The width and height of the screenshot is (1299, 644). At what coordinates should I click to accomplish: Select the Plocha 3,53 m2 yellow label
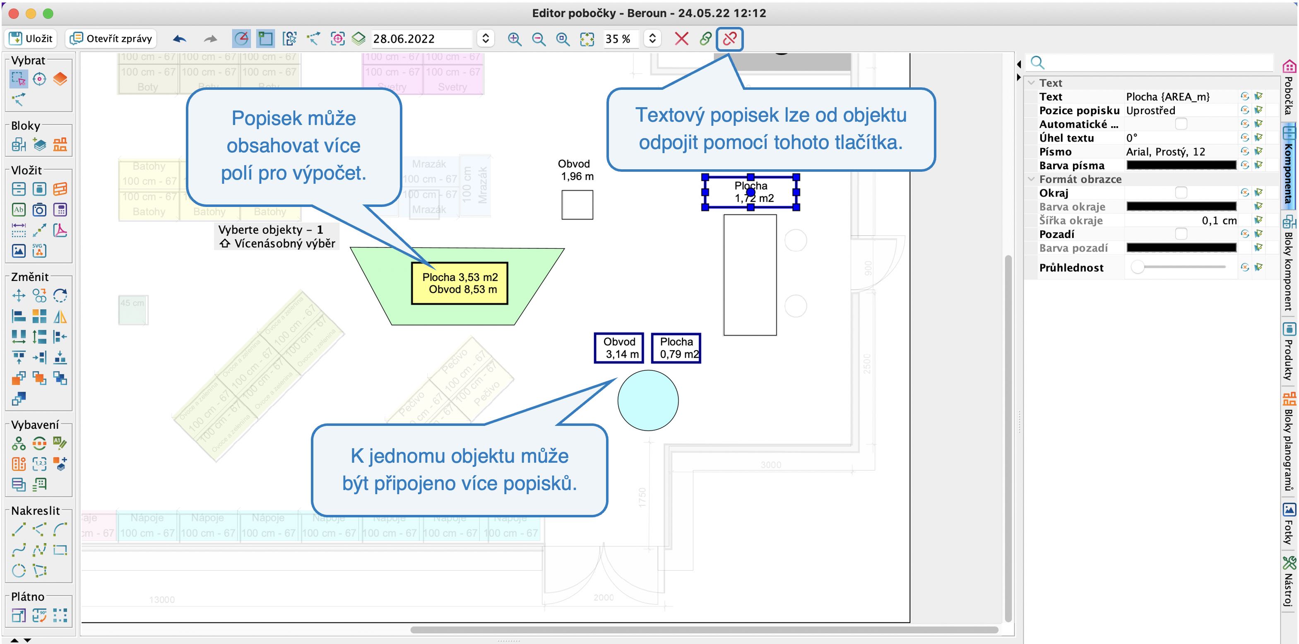coord(459,284)
